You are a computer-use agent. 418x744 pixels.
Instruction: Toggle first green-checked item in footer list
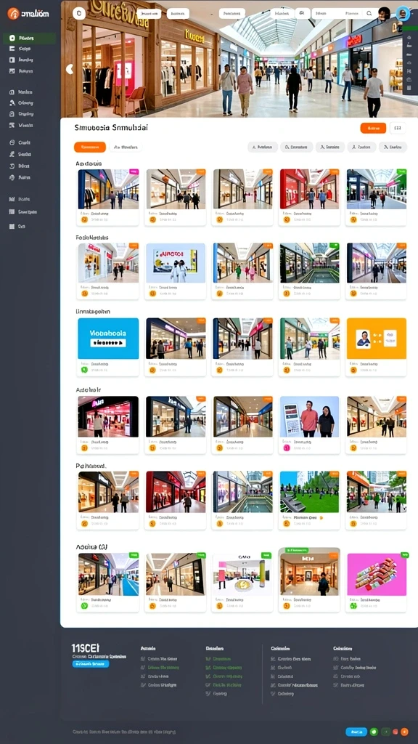tap(218, 658)
